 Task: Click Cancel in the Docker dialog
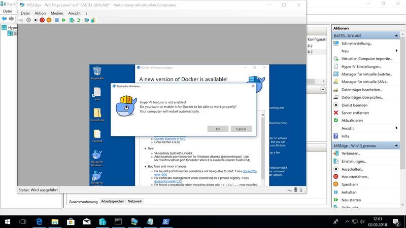pos(241,129)
